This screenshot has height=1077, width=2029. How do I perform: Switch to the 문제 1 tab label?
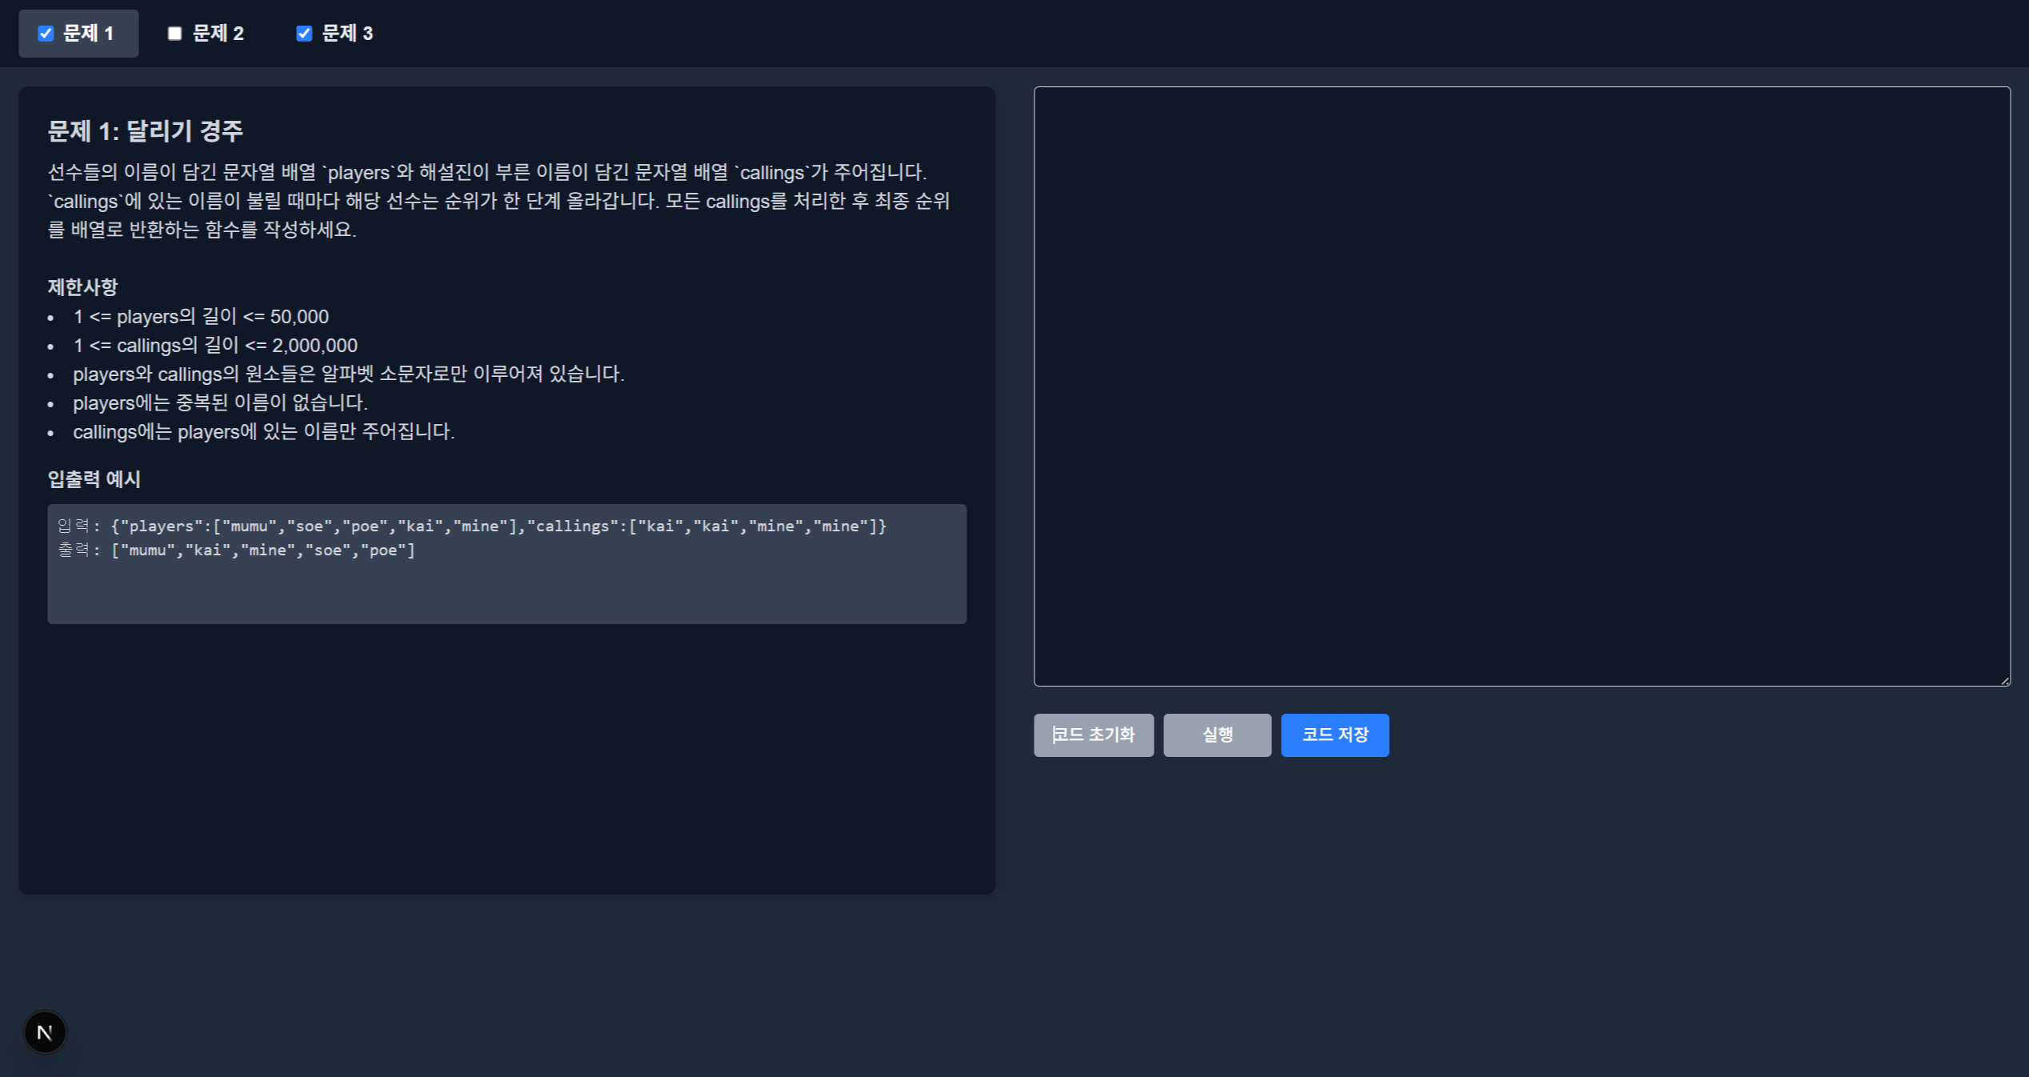pos(88,34)
